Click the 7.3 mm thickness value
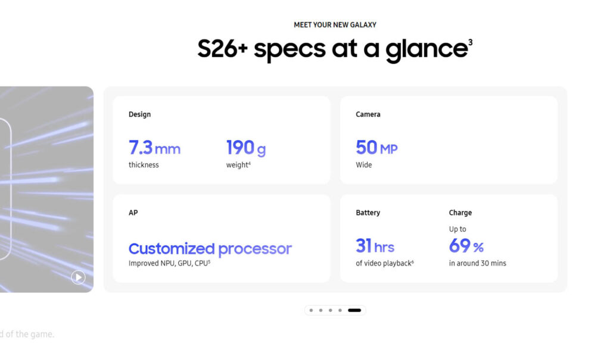Screen dimensions: 610x343 pos(154,148)
